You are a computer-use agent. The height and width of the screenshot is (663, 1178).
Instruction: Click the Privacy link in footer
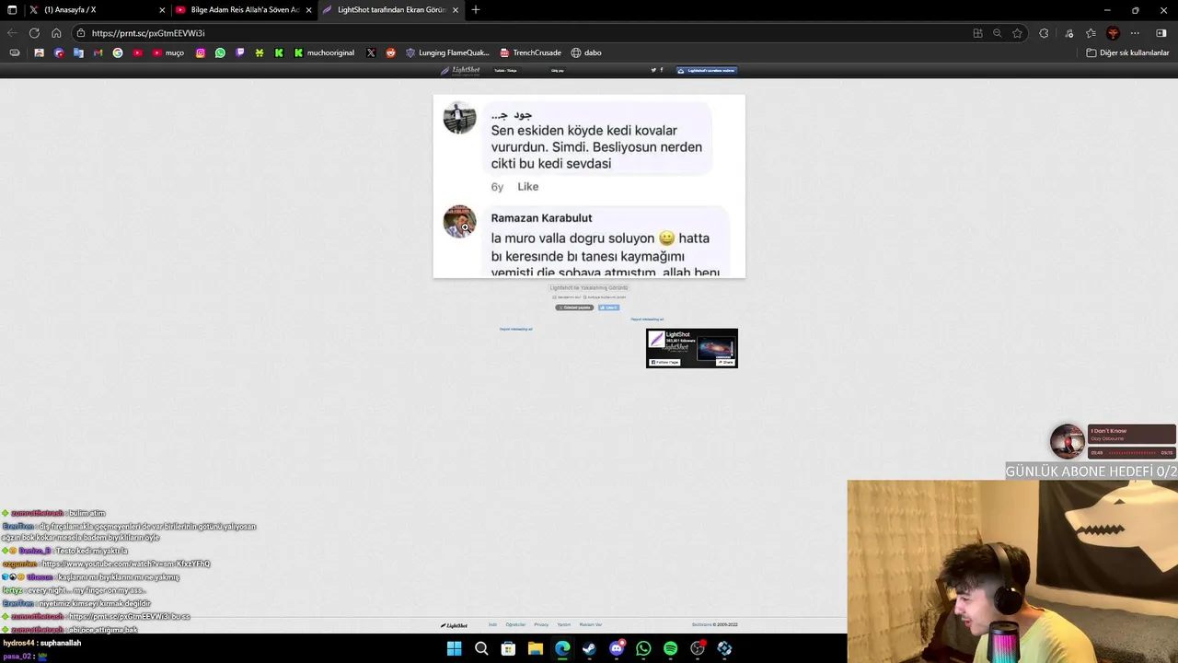541,624
